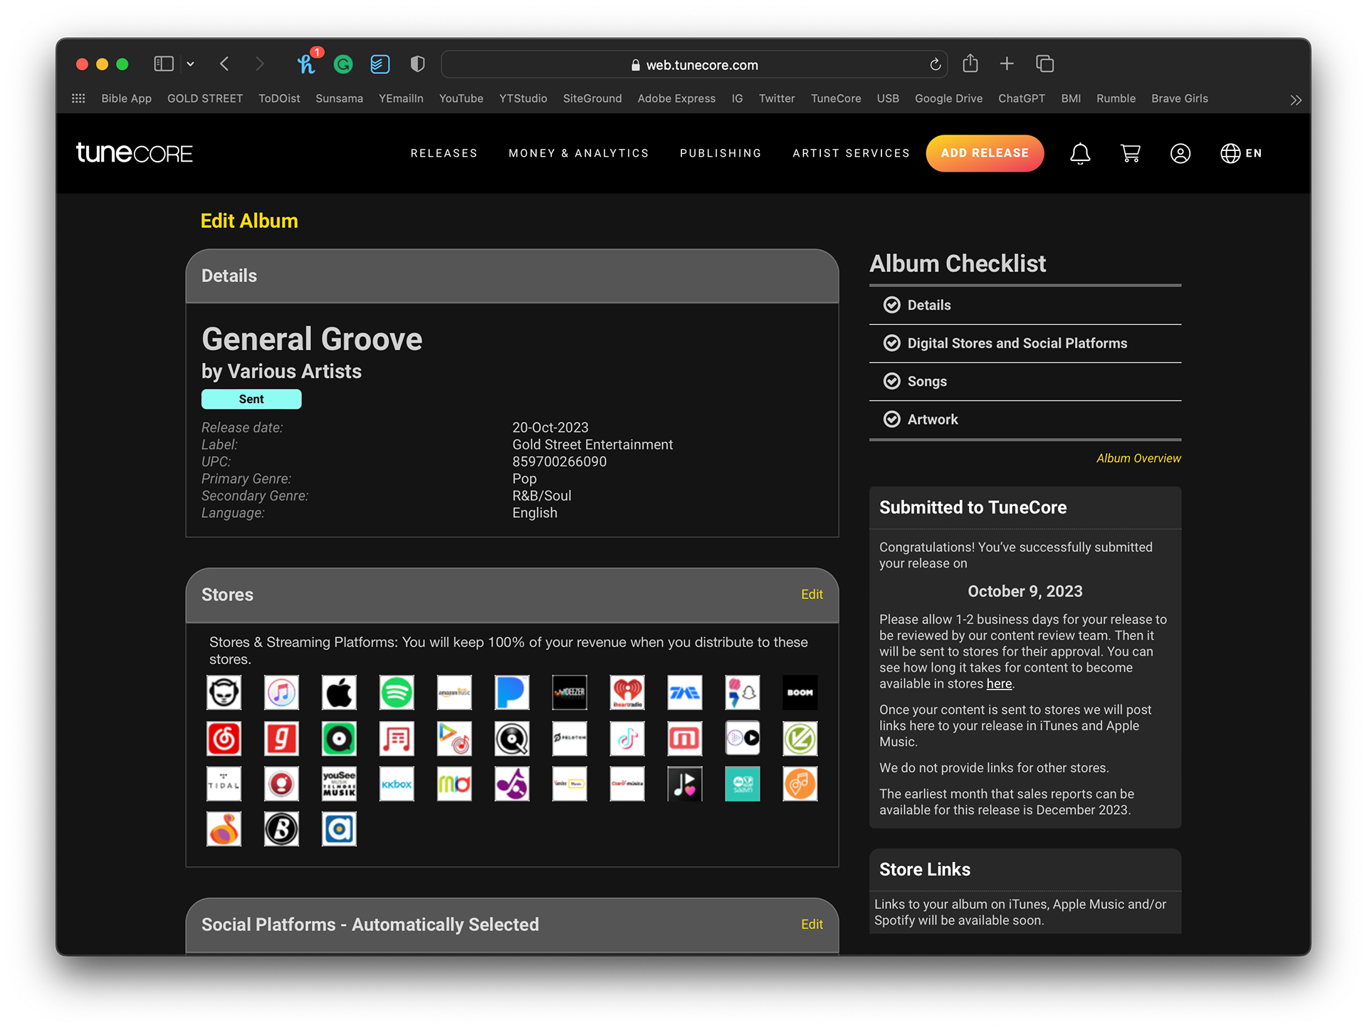Screen dimensions: 1367x1030
Task: Open the bookmarks grid icon
Action: coord(78,98)
